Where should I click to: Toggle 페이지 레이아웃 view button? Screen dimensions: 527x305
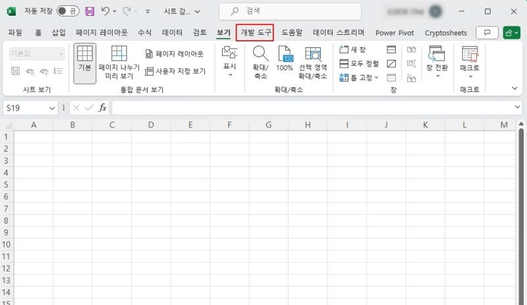tap(175, 54)
